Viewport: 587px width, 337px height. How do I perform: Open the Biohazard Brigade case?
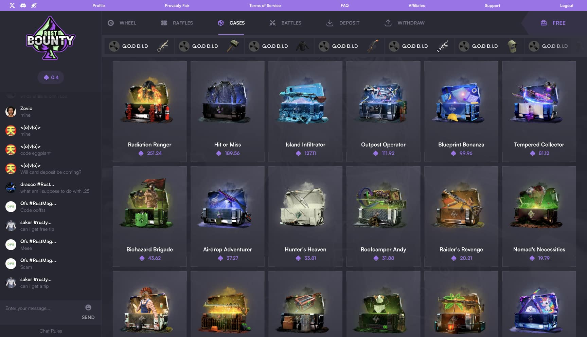click(x=149, y=216)
